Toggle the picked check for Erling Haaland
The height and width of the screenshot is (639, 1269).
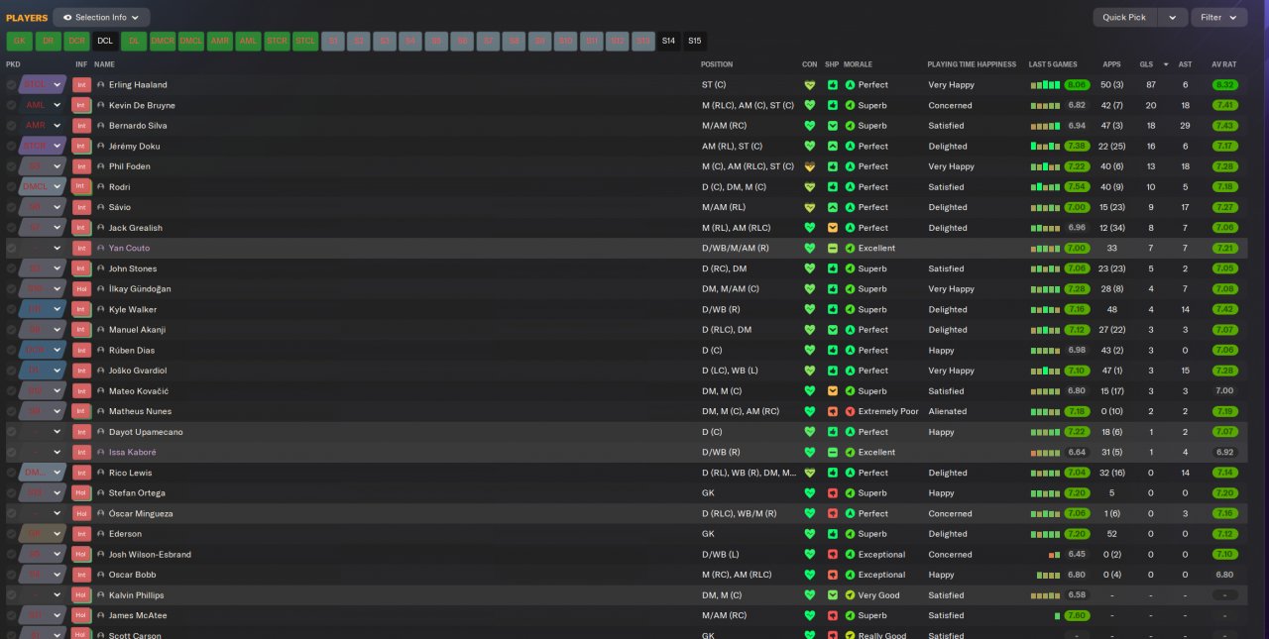tap(11, 85)
